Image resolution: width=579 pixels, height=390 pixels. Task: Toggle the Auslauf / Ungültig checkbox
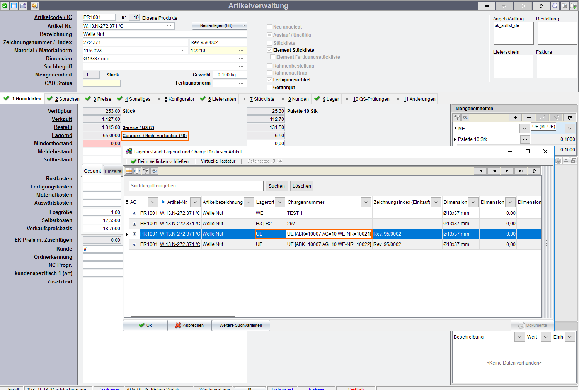pos(270,35)
